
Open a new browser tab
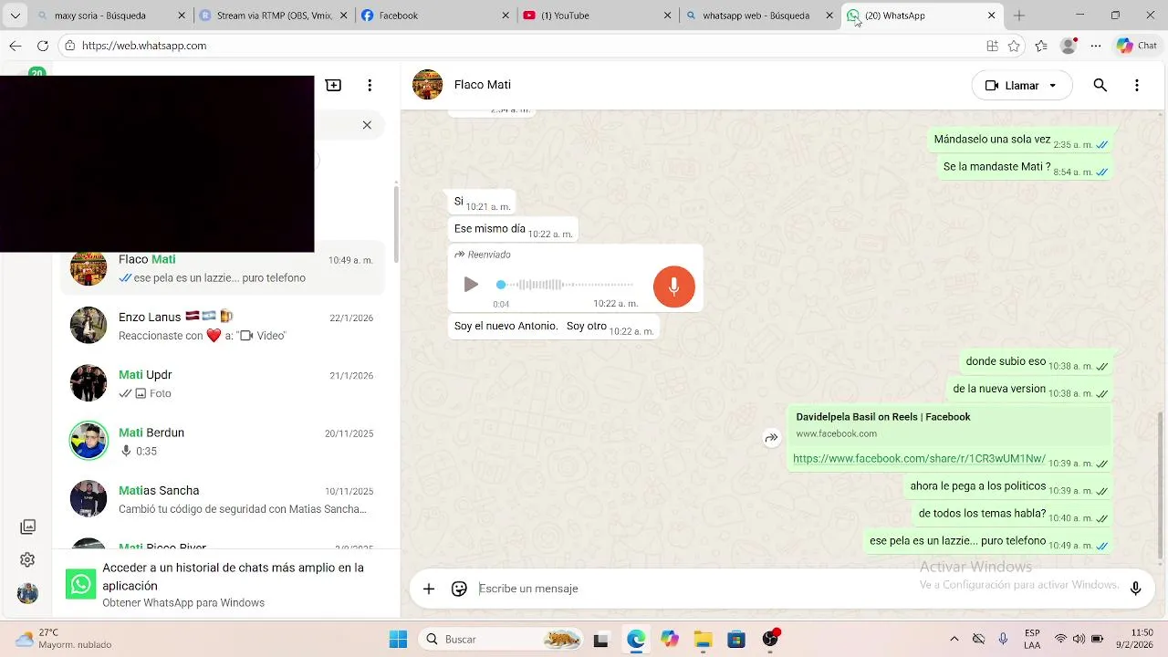[x=1019, y=16]
